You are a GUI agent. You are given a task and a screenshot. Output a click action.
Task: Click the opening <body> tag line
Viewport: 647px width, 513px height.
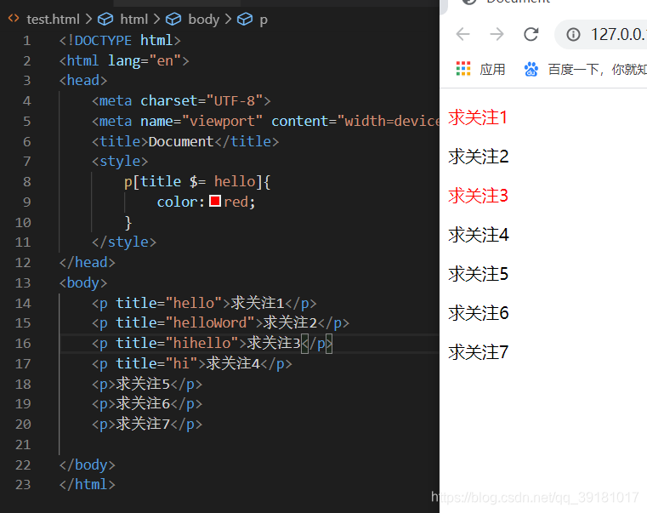(83, 283)
